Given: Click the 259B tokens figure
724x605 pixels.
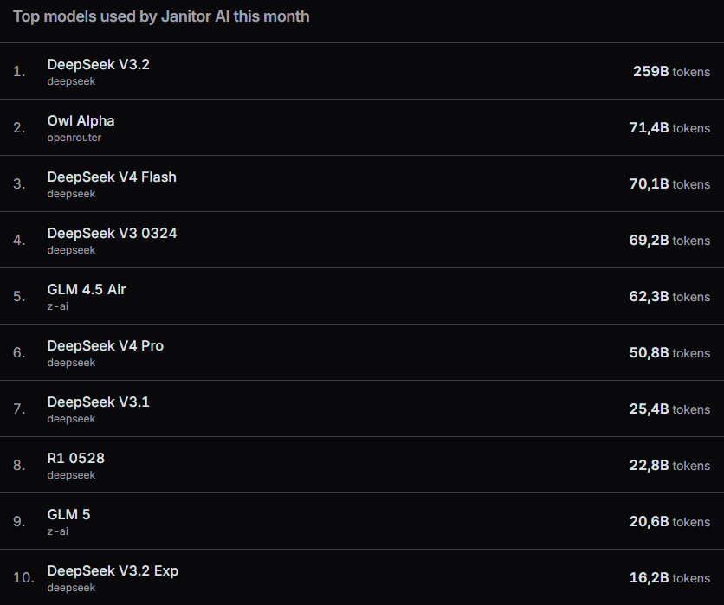Looking at the screenshot, I should click(671, 72).
